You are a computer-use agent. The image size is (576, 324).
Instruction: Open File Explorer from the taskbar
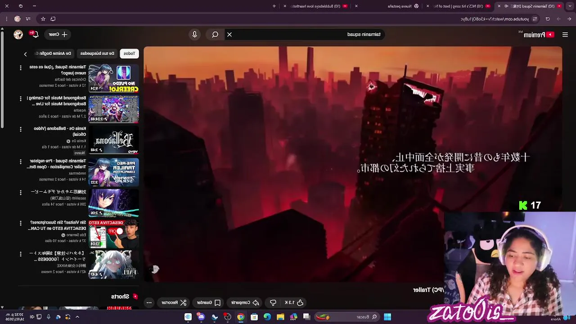click(x=280, y=317)
